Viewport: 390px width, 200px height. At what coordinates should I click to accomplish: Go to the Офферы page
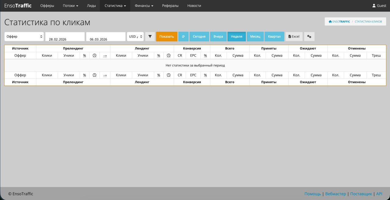tap(47, 6)
